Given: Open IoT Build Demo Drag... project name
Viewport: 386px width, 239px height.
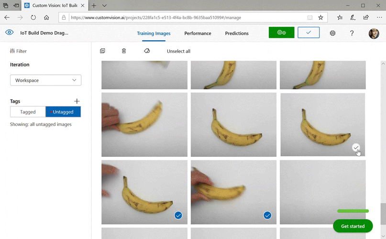Looking at the screenshot, I should coord(44,33).
